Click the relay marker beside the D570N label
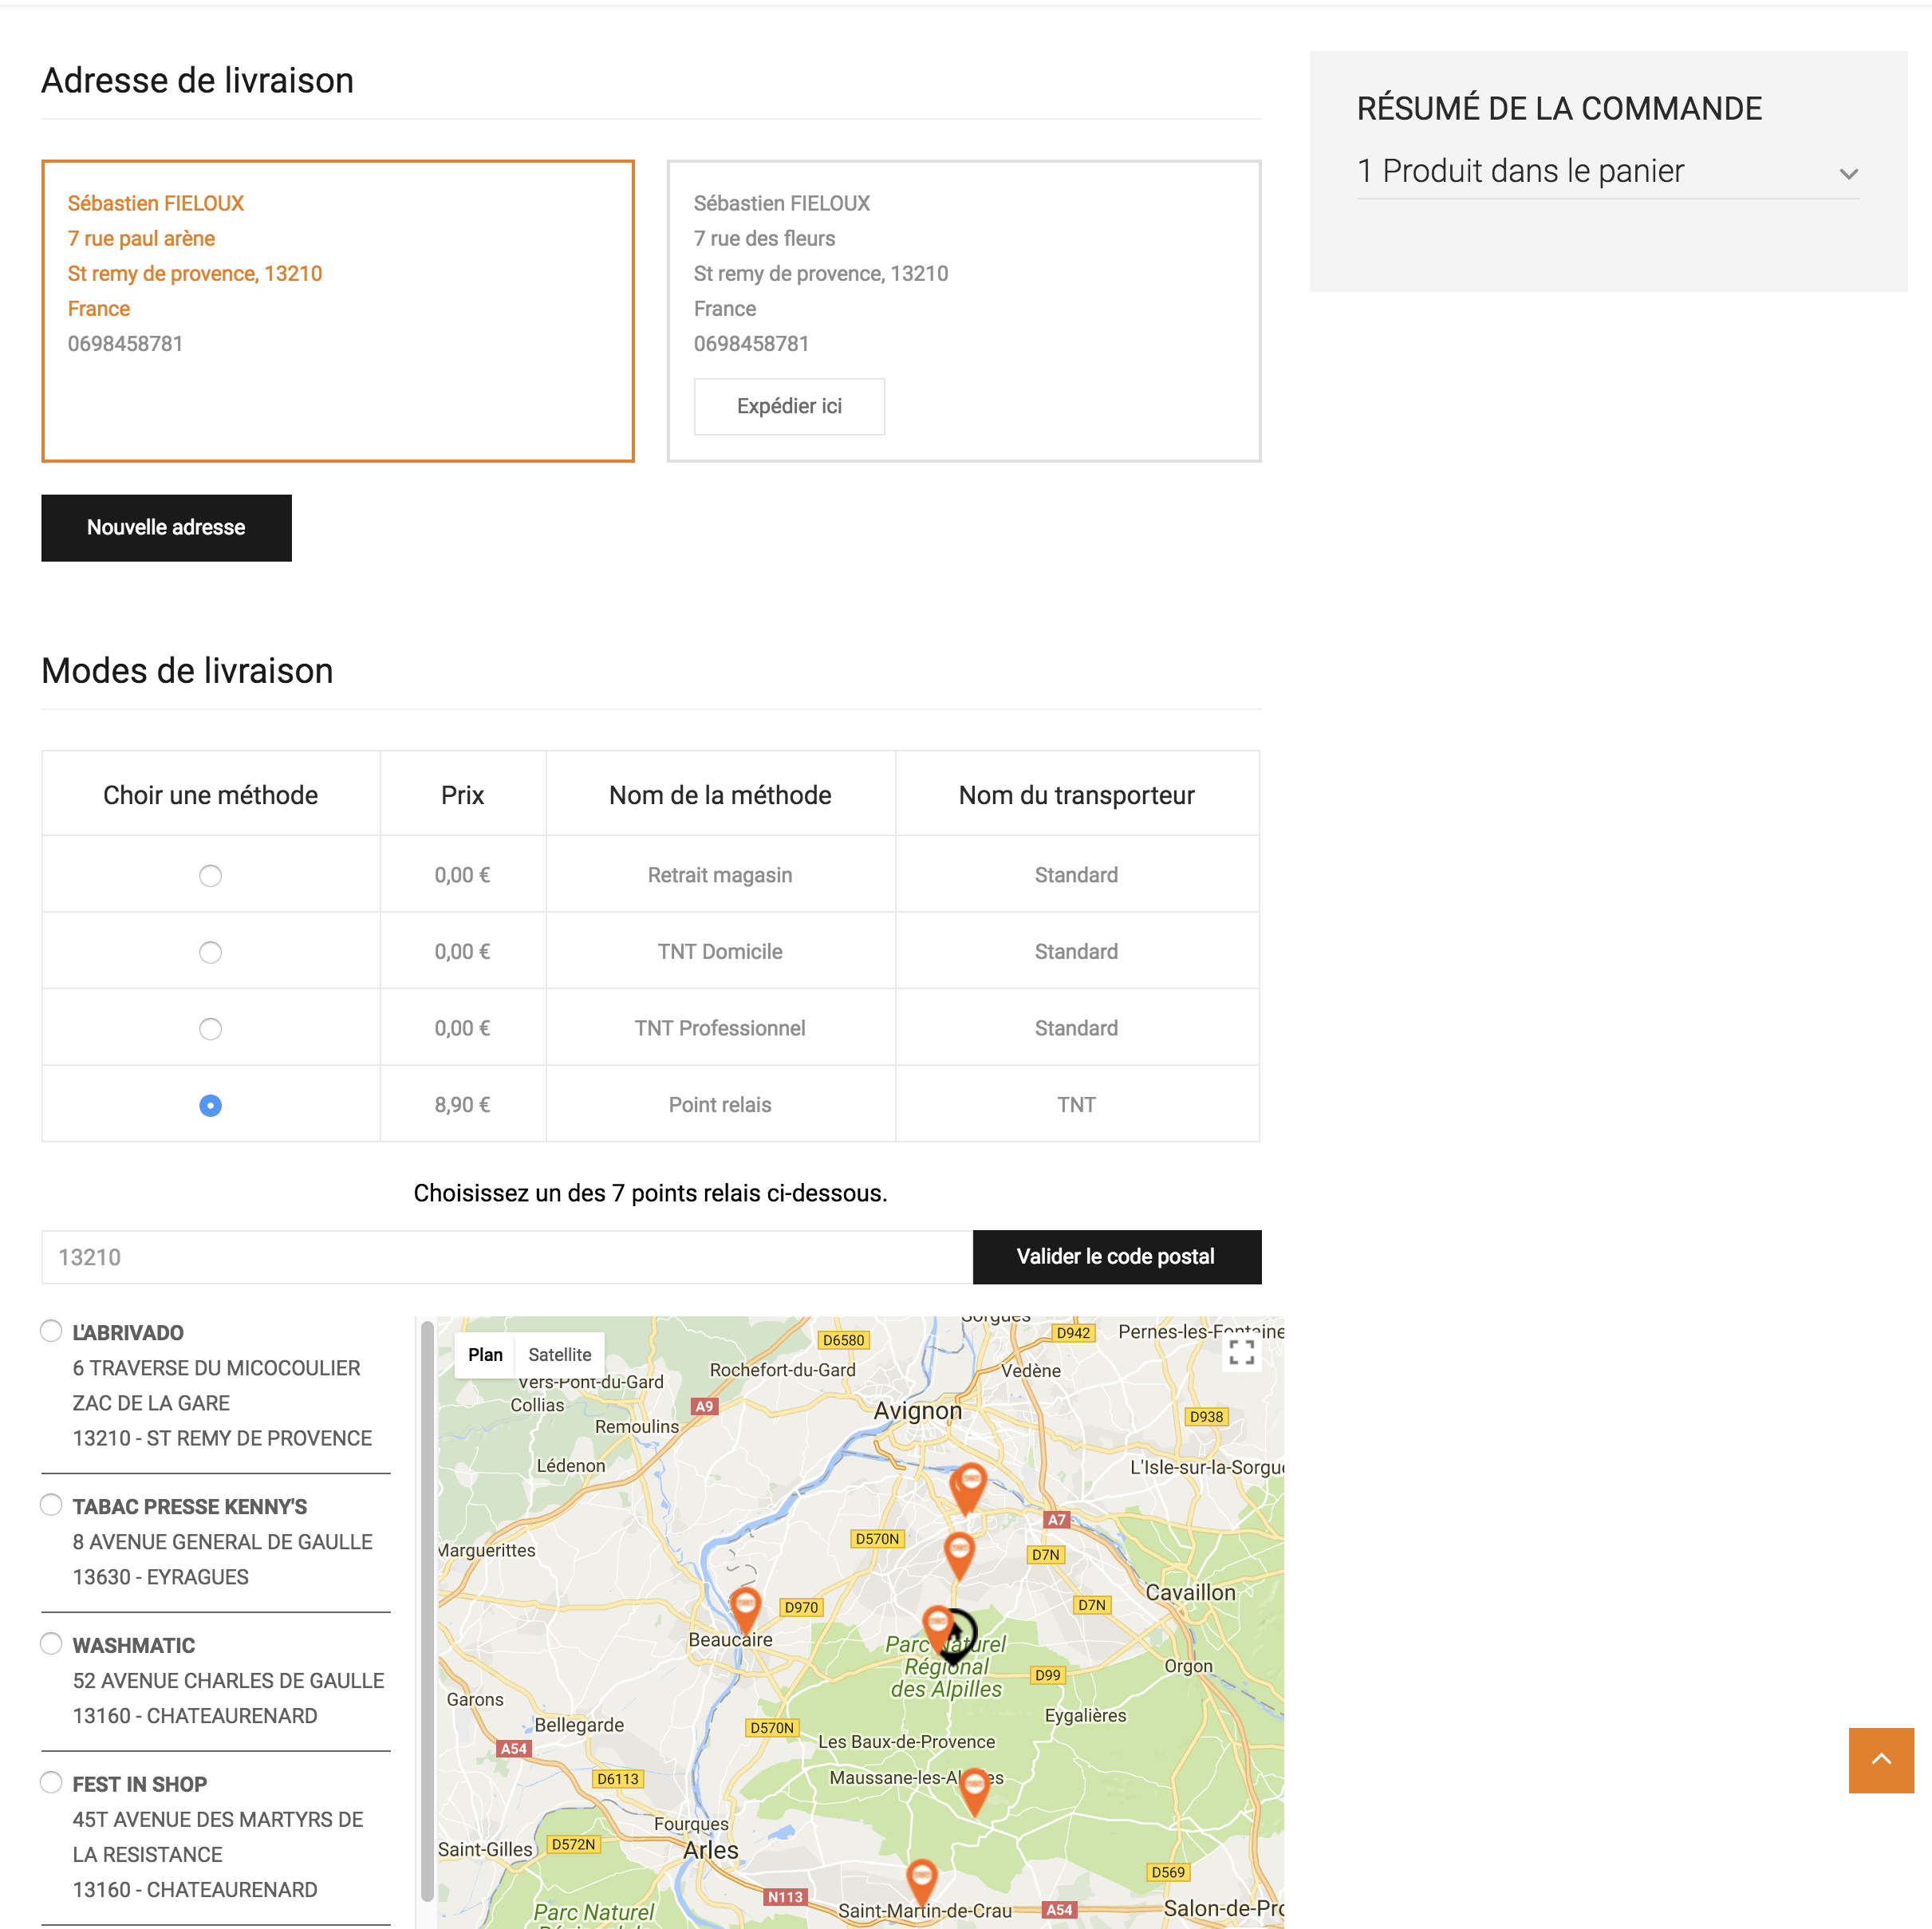This screenshot has height=1929, width=1932. click(x=959, y=1555)
